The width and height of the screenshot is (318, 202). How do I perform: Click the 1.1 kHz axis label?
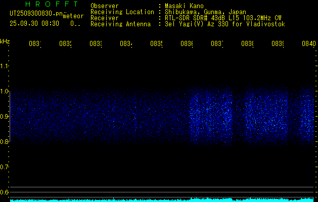5,66
